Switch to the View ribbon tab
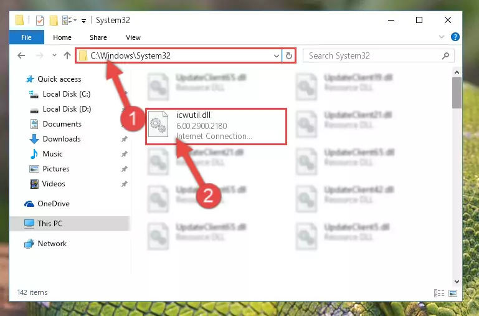This screenshot has height=316, width=479. click(x=133, y=37)
